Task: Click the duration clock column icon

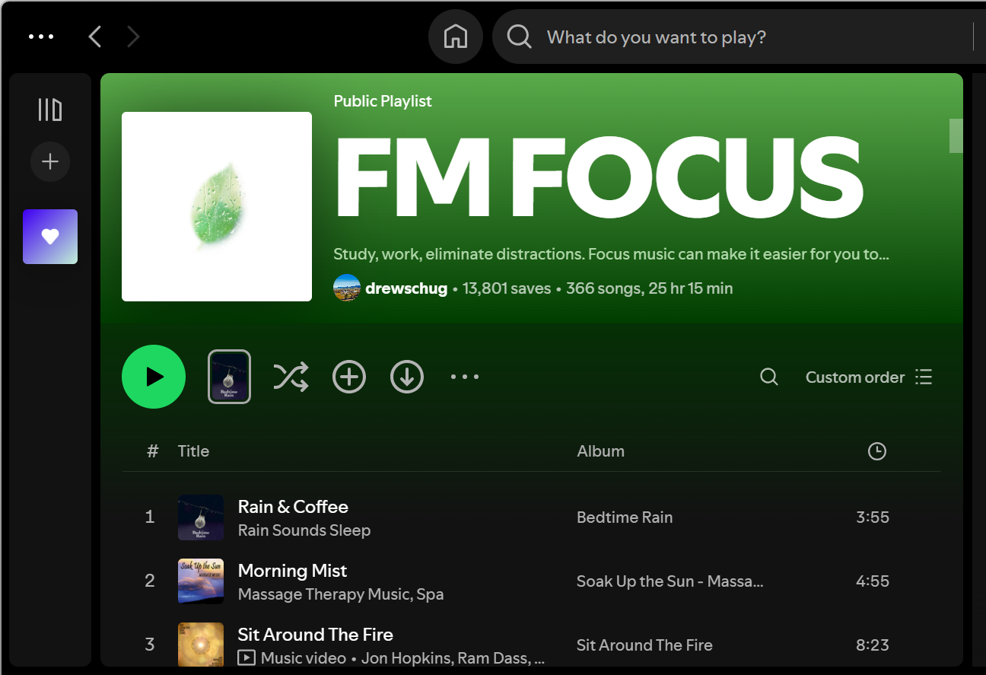Action: point(877,451)
